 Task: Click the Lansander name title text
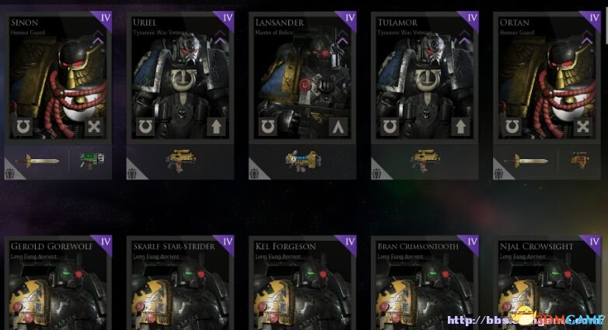[x=280, y=23]
